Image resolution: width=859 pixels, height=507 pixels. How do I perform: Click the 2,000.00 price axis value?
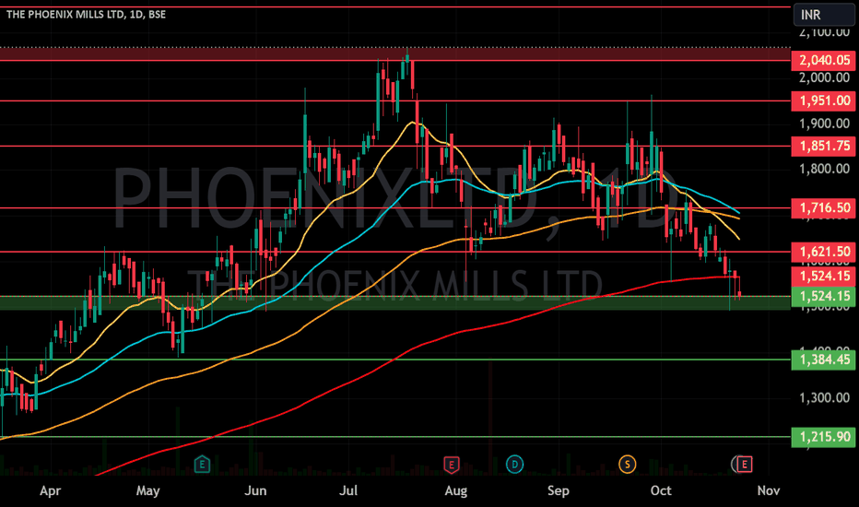pyautogui.click(x=825, y=77)
